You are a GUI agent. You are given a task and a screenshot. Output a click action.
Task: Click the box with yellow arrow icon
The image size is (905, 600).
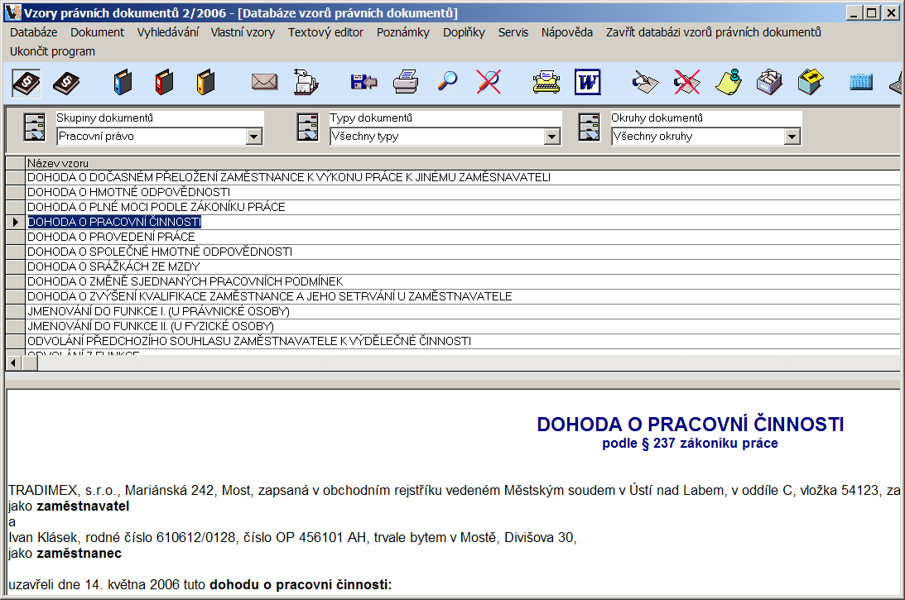(811, 82)
